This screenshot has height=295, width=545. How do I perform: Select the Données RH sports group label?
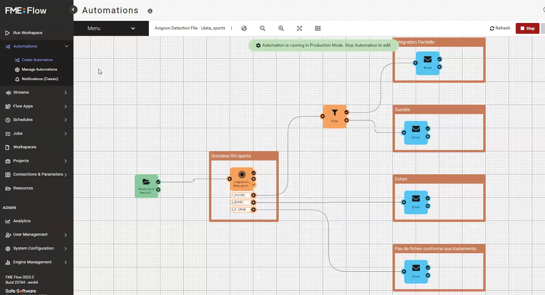point(231,156)
